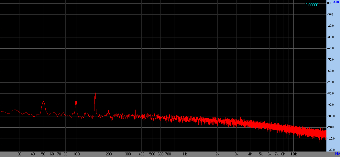Click the -120.0 level axis label
The image size is (340, 157).
pos(331,138)
